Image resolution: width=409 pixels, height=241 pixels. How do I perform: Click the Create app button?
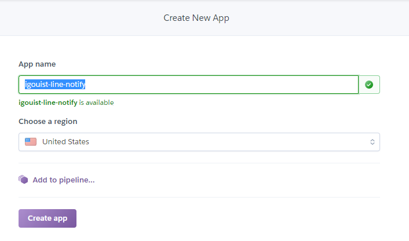[x=48, y=218]
